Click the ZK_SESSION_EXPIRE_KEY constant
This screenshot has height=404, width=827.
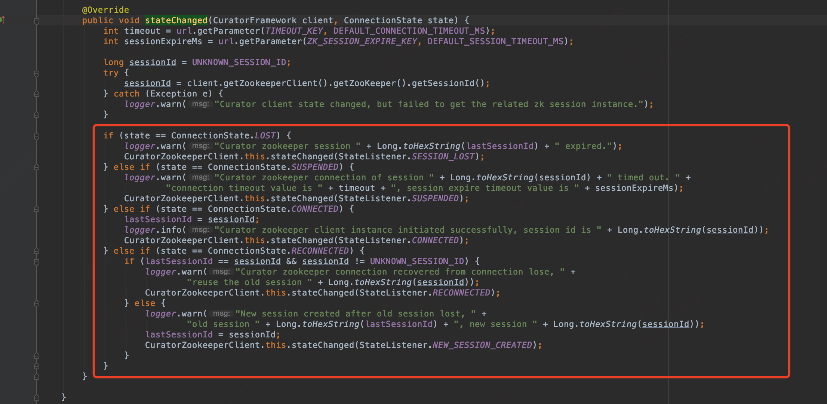(x=362, y=41)
